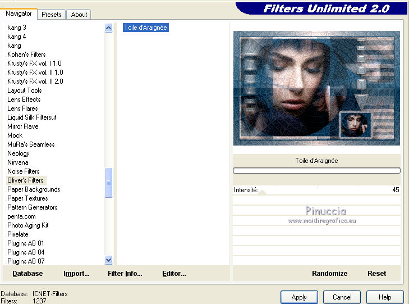Select the plain kang category

point(14,46)
